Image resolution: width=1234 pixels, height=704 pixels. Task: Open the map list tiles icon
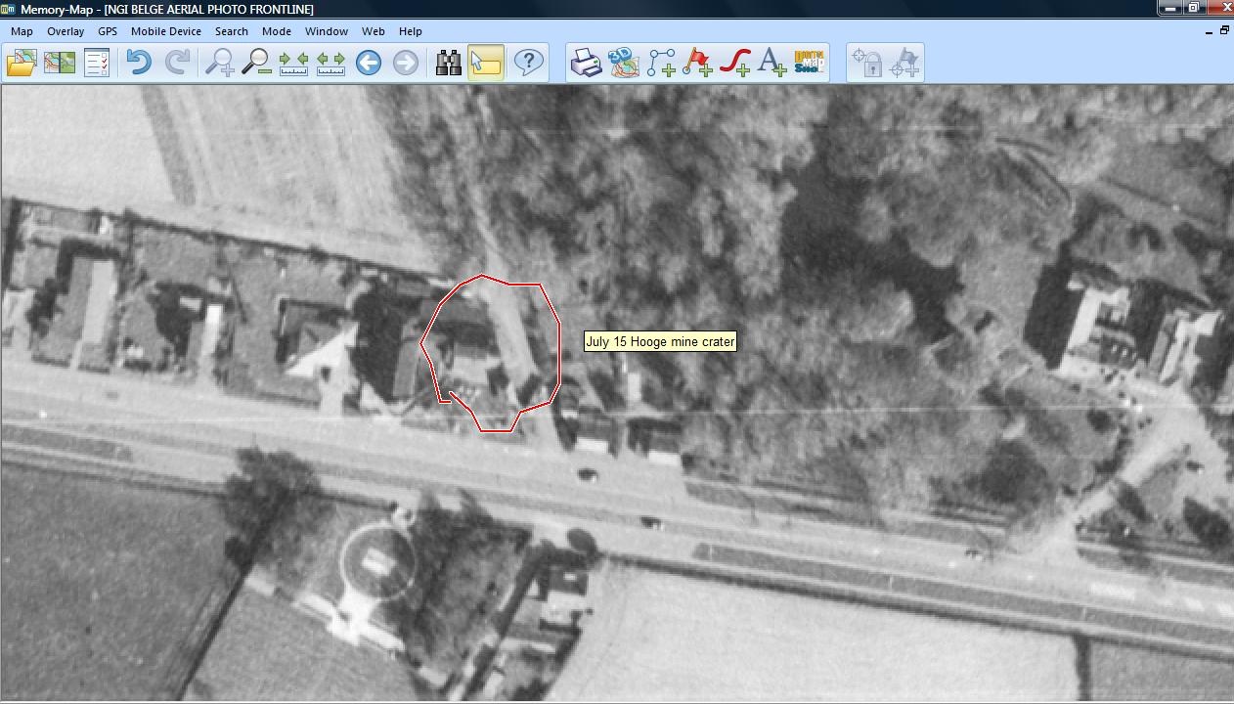[59, 63]
